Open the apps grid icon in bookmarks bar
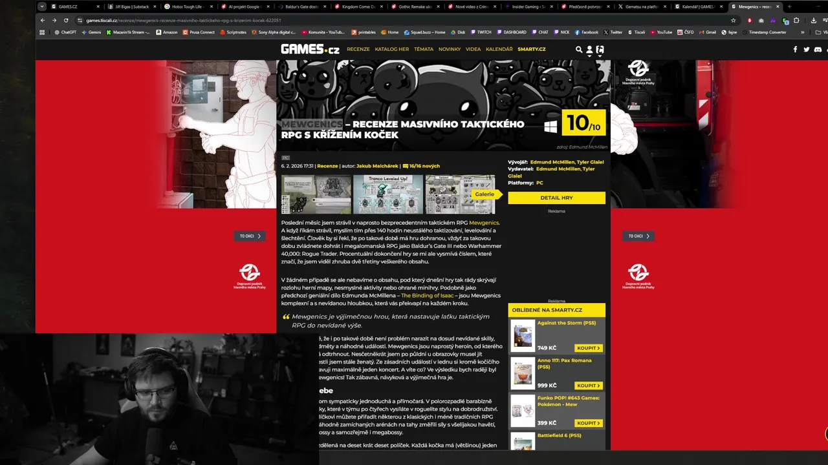The image size is (828, 465). (42, 32)
